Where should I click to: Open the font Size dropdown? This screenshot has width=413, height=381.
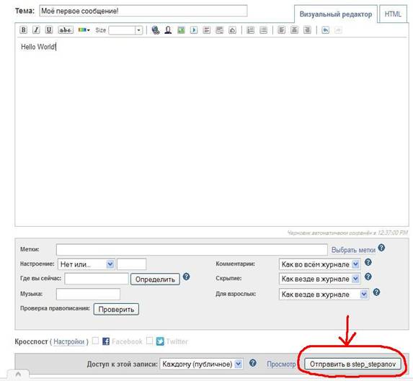click(x=125, y=30)
